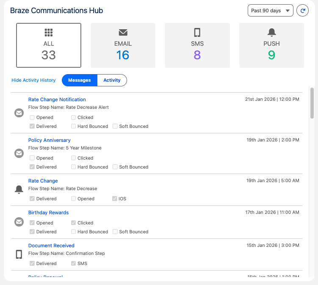Click the envelope icon on EMAIL card

[123, 32]
